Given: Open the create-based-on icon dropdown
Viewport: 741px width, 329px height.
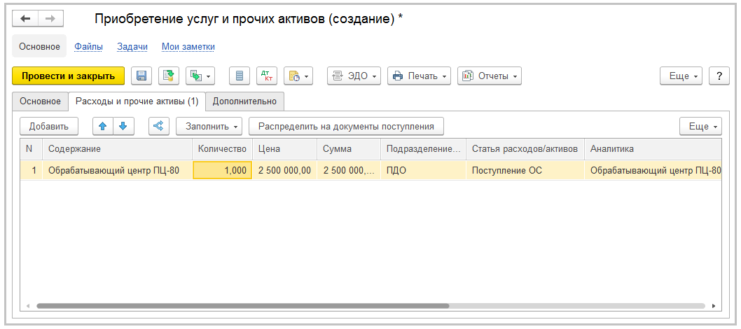Looking at the screenshot, I should pyautogui.click(x=200, y=76).
